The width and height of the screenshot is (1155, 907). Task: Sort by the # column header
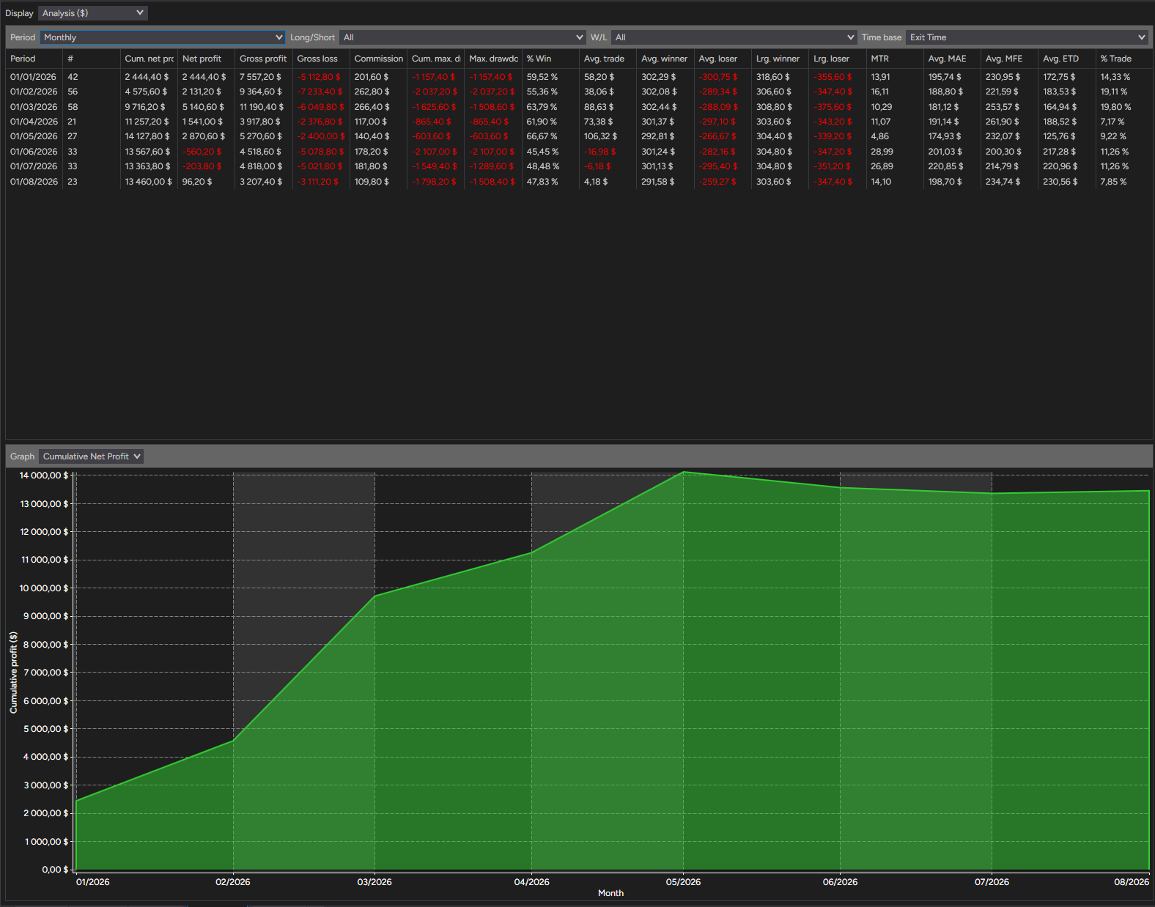pos(92,59)
